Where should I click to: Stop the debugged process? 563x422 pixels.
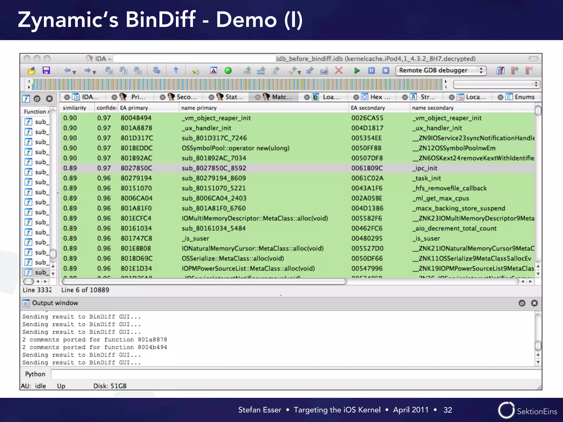click(386, 71)
